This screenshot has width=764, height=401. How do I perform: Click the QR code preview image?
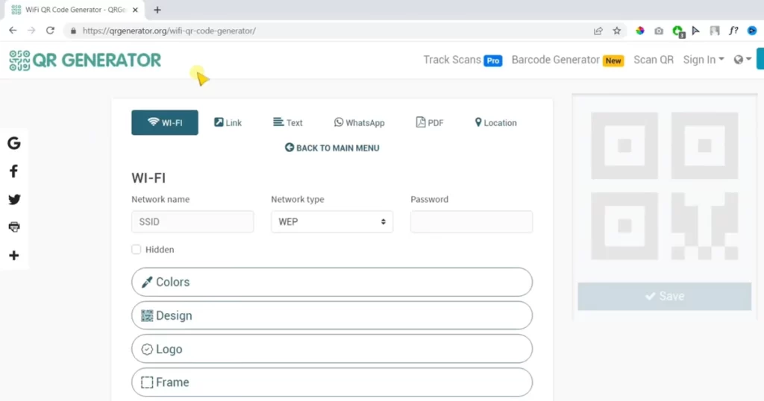point(665,186)
